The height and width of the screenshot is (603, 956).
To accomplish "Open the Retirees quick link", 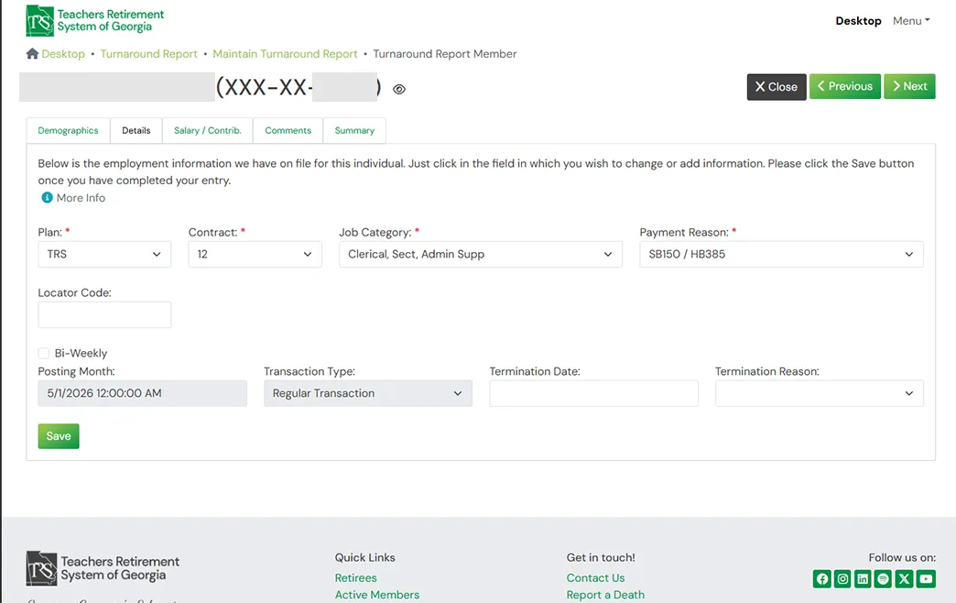I will click(355, 578).
